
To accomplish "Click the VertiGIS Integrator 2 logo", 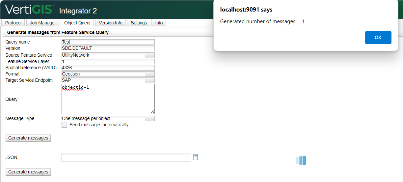I will click(51, 10).
